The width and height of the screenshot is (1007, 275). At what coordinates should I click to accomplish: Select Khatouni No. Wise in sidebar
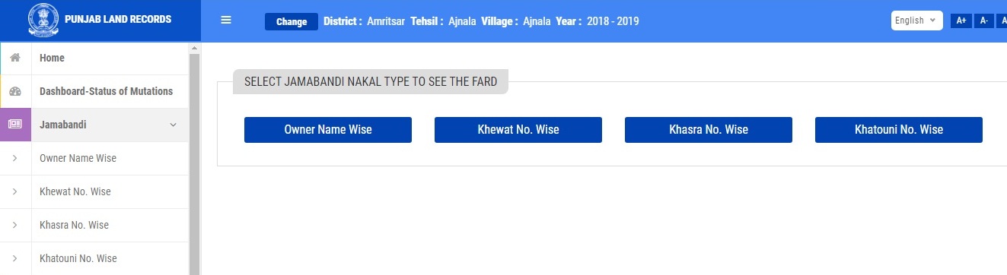78,258
